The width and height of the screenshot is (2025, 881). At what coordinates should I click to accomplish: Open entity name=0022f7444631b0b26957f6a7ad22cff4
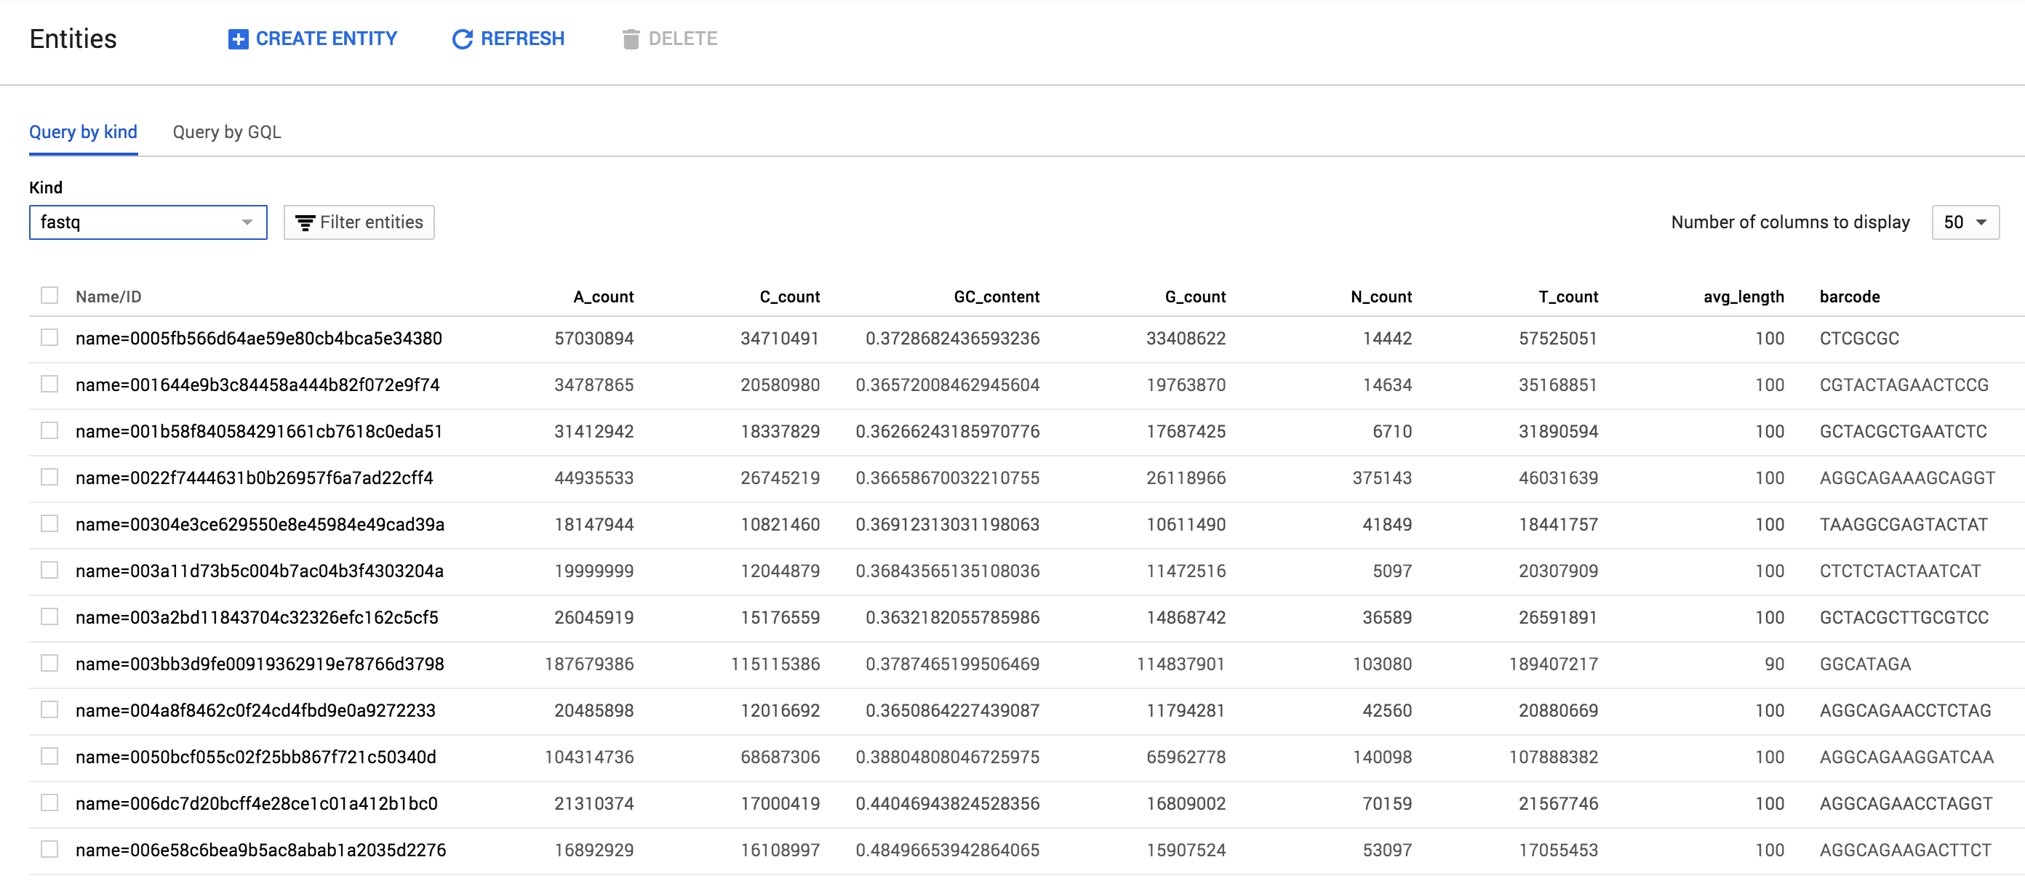pyautogui.click(x=254, y=478)
